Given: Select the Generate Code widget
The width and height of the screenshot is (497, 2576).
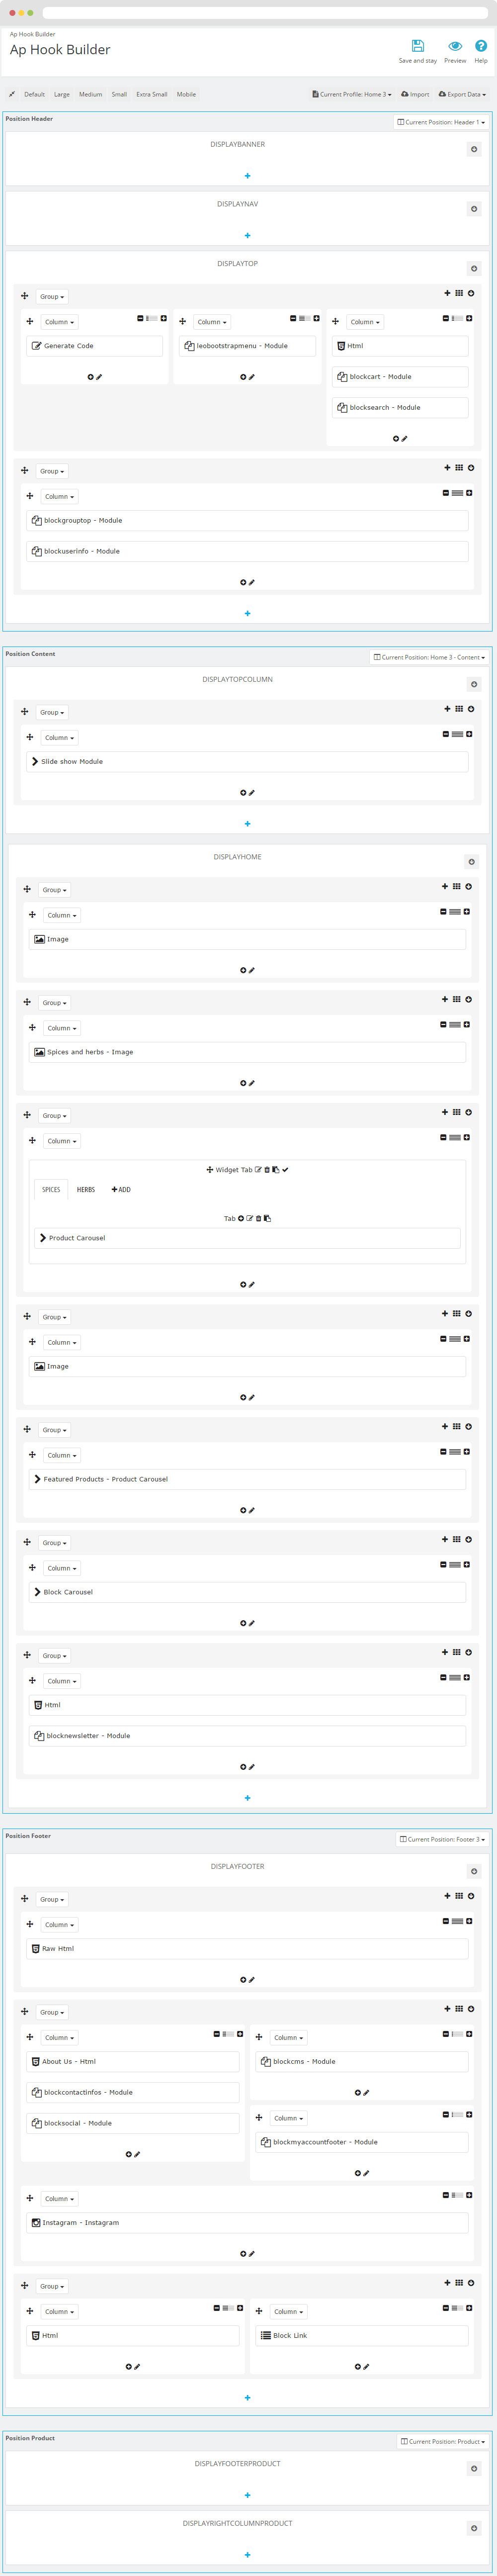Looking at the screenshot, I should 94,346.
